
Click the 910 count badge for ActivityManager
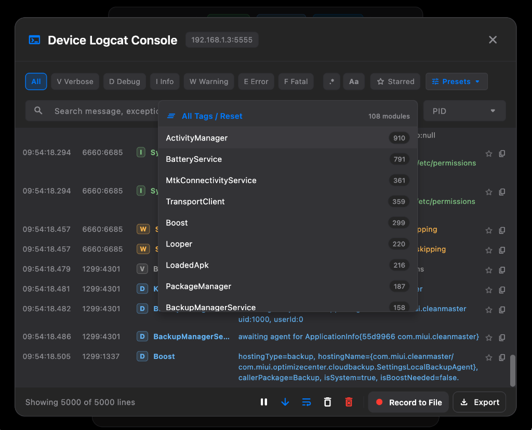pos(399,138)
